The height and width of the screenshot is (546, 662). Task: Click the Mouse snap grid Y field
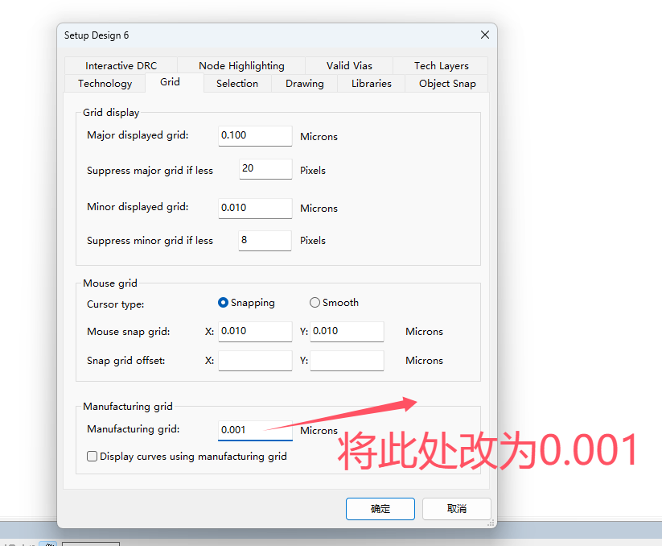(x=347, y=332)
